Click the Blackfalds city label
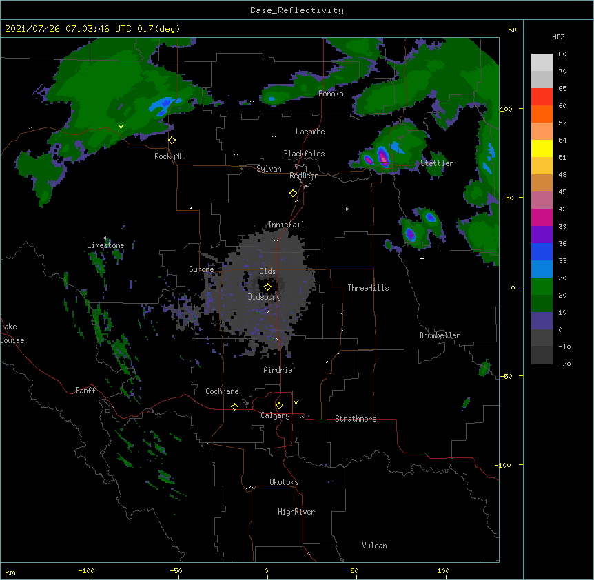 coord(304,154)
